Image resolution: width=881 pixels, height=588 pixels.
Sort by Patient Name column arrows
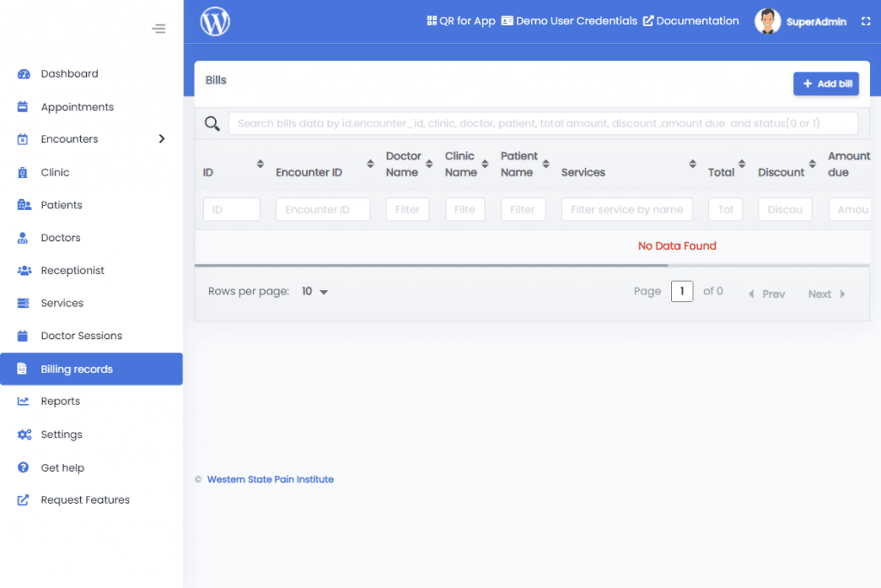[546, 164]
